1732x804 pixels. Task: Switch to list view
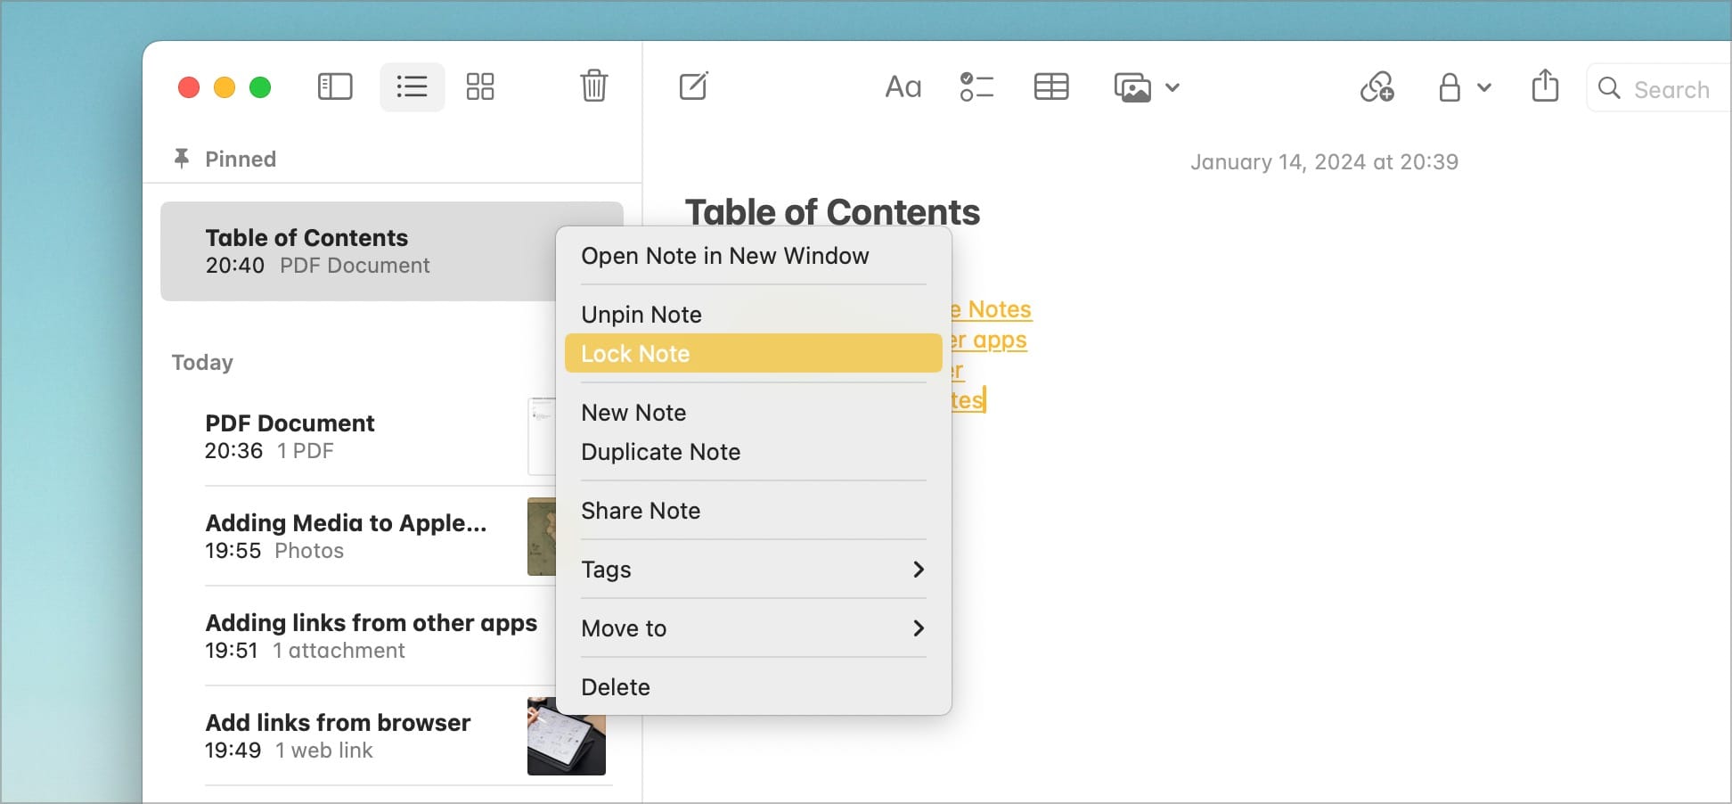[x=412, y=86]
